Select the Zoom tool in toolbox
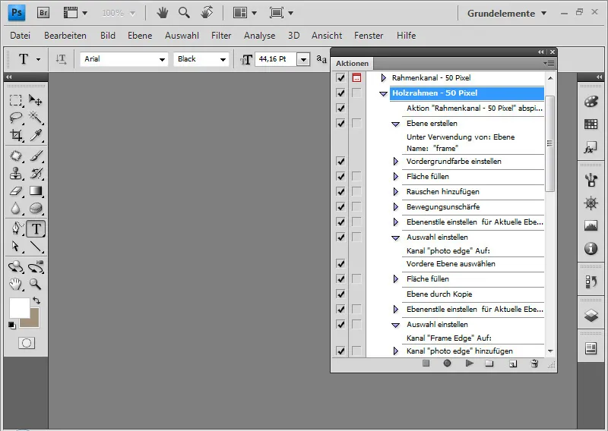Viewport: 608px width, 431px height. 36,285
